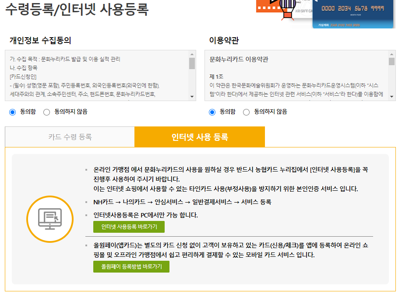The width and height of the screenshot is (402, 301).
Task: Click scroll down arrow in 이용약관 box
Action: pyautogui.click(x=391, y=97)
